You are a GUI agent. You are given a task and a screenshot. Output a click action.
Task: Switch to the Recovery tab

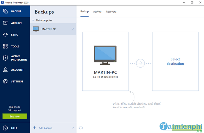111,12
